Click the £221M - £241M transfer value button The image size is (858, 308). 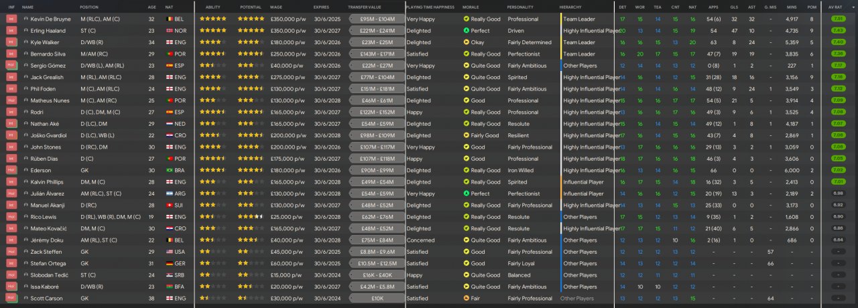pos(377,31)
